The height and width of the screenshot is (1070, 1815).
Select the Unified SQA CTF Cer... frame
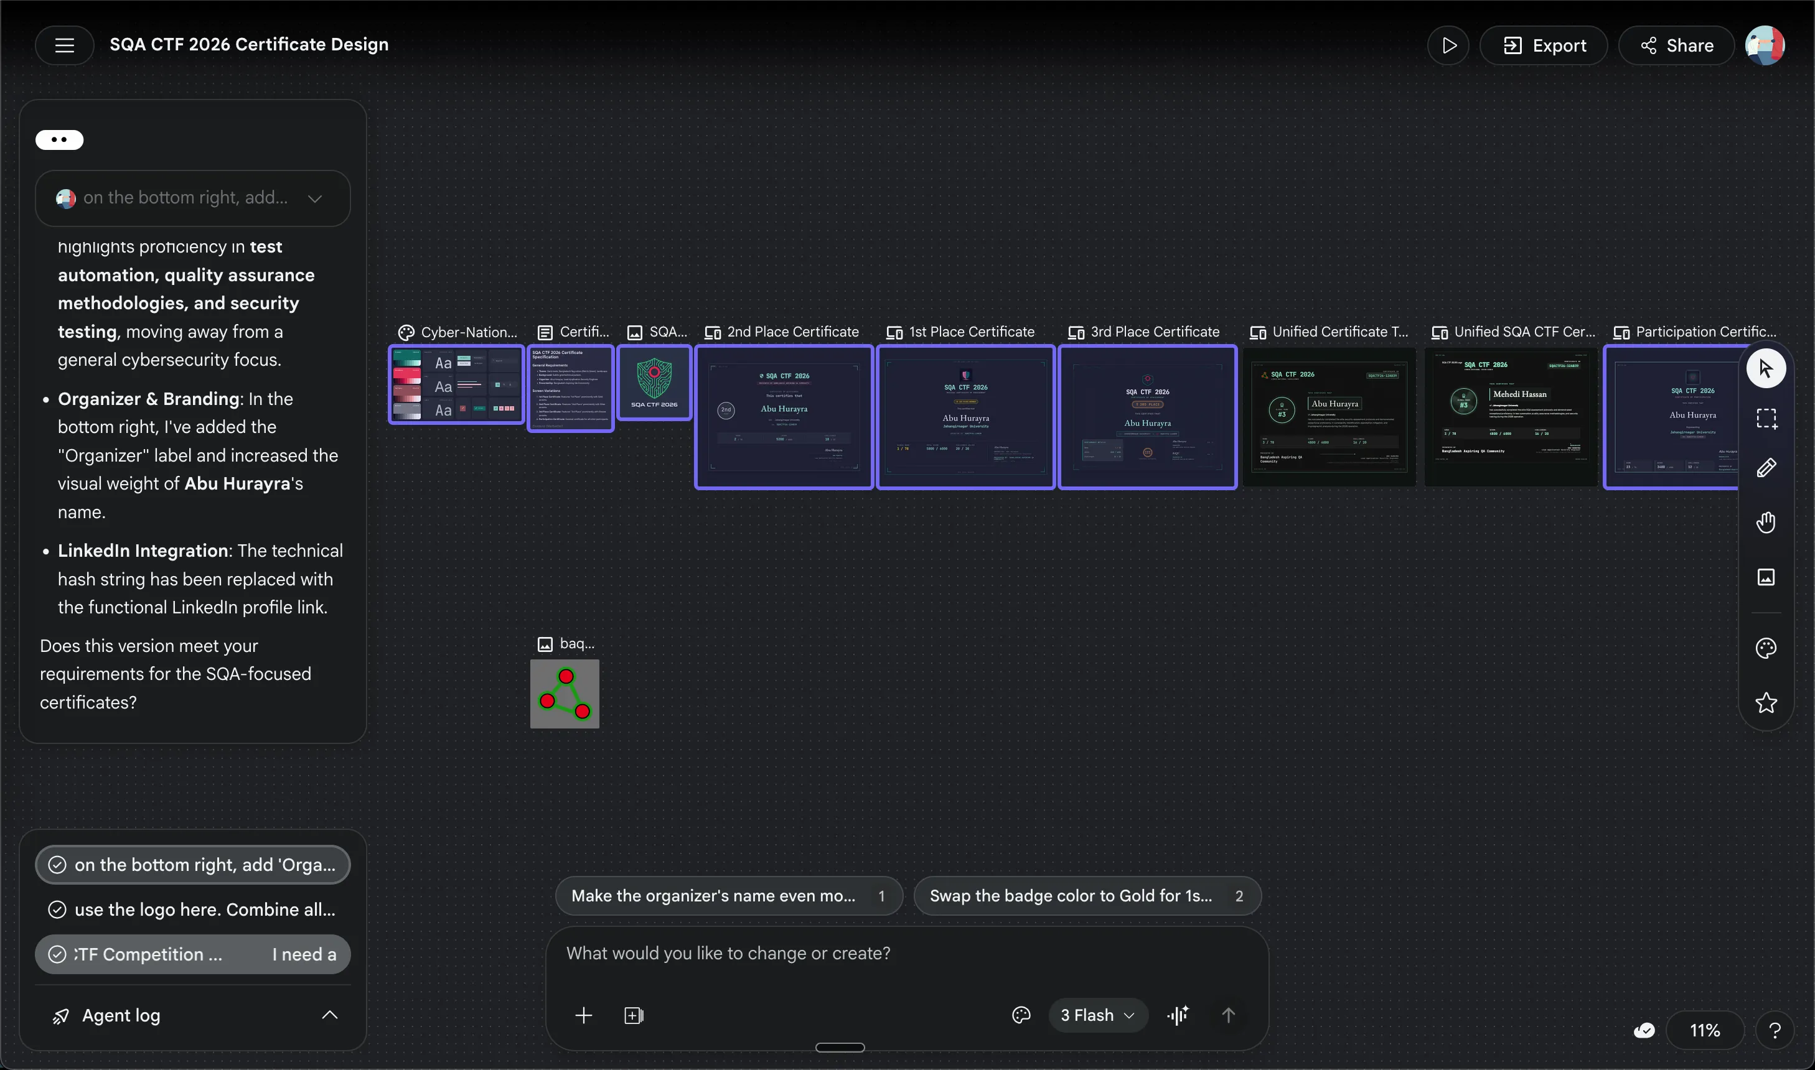pos(1511,417)
